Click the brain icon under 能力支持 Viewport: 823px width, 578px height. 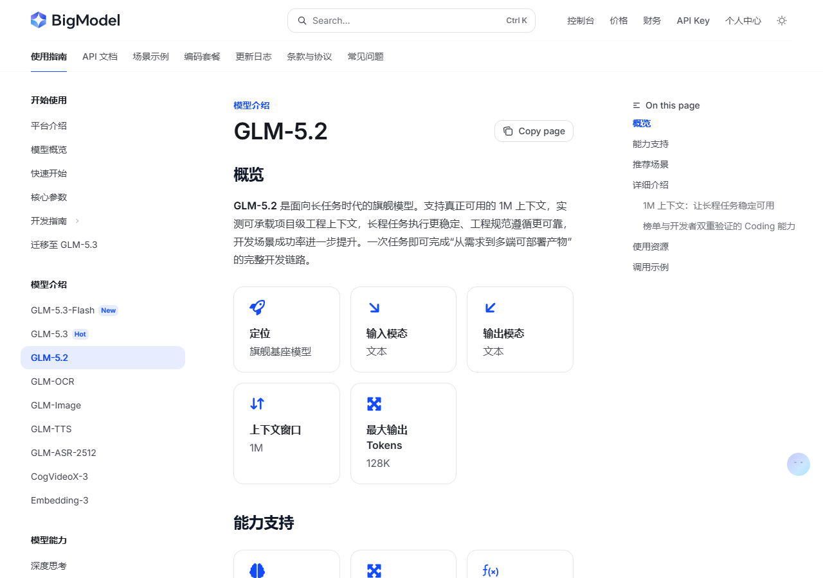257,570
